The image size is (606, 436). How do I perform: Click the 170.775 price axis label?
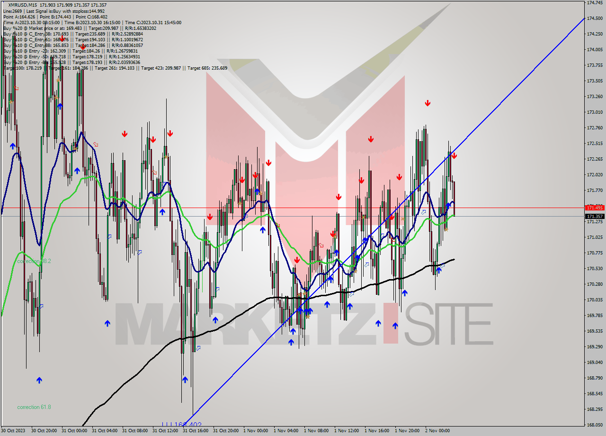[x=595, y=253]
